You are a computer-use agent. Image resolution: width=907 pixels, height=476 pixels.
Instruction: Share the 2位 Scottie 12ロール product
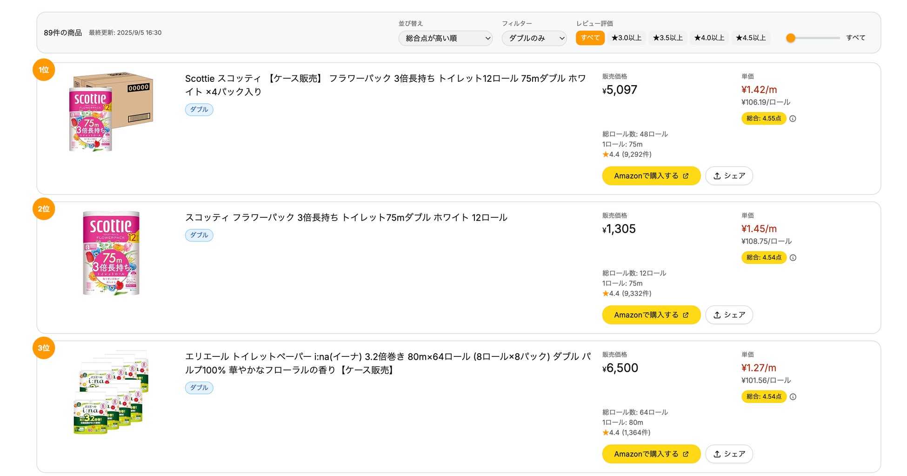729,315
